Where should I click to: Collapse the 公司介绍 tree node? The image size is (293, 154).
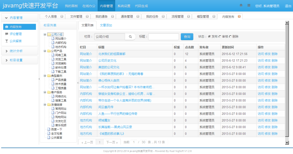(45, 34)
